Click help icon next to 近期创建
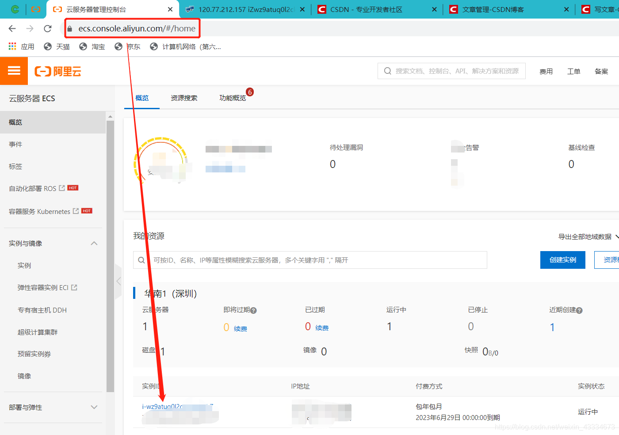 click(579, 310)
